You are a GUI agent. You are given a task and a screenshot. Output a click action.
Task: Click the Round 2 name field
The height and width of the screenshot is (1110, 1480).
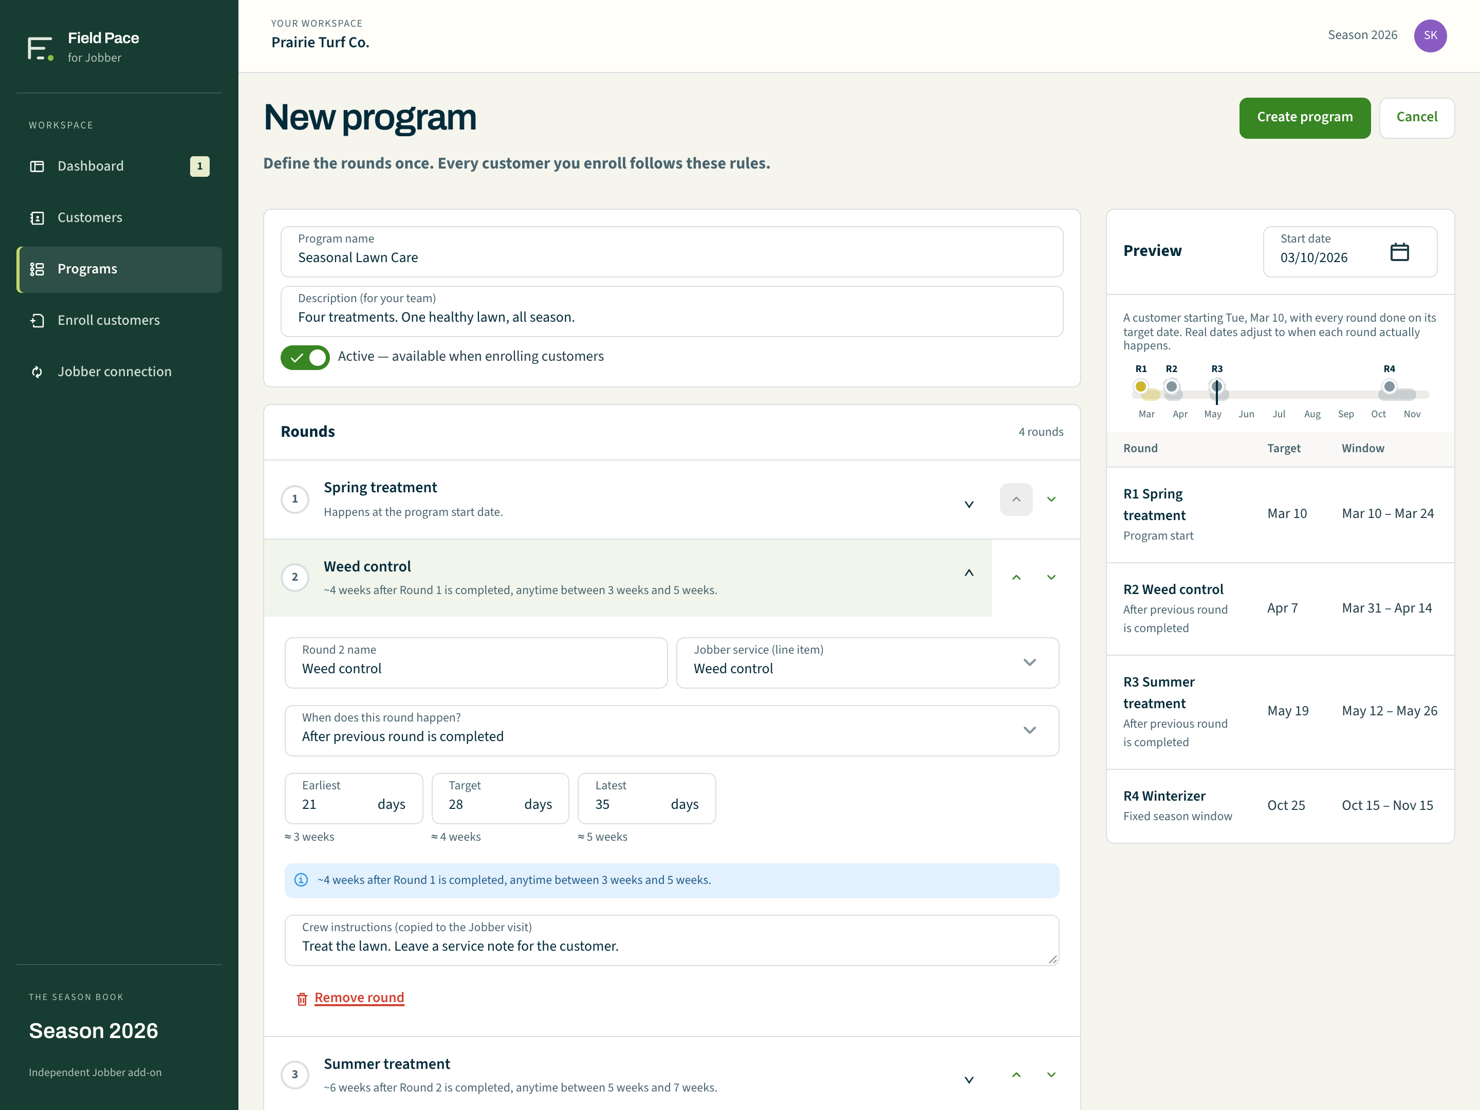476,662
